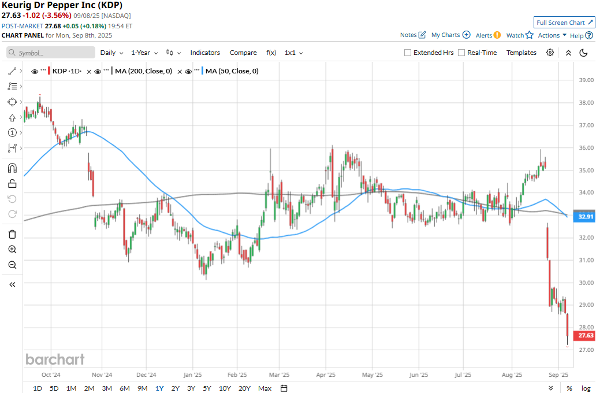Select the 6M time range
This screenshot has height=393, width=596.
(125, 388)
